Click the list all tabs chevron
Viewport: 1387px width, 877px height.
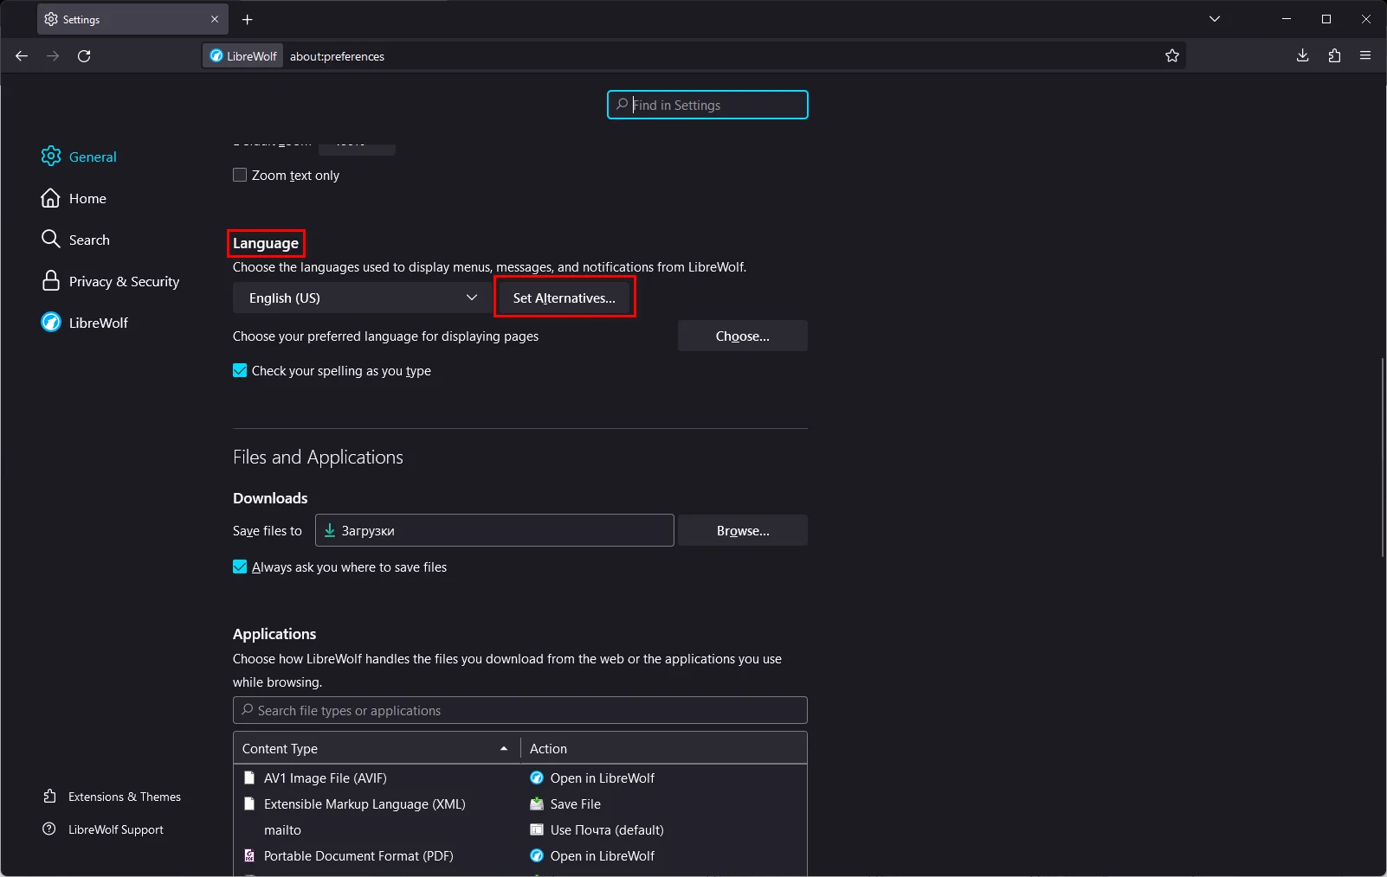click(x=1215, y=19)
